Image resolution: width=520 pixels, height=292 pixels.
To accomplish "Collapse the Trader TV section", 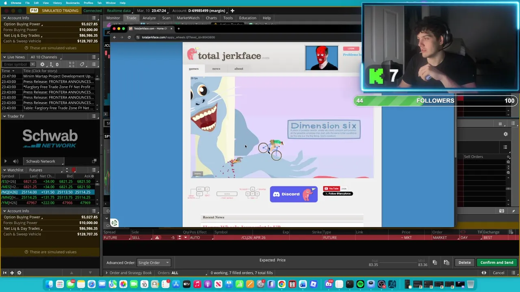I will point(4,116).
